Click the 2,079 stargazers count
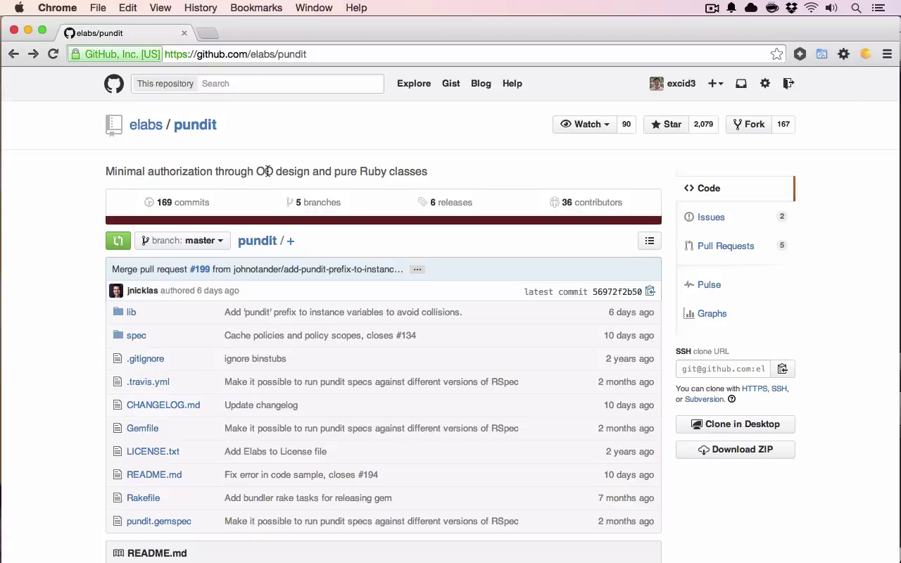This screenshot has width=901, height=563. tap(703, 124)
